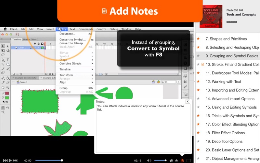Click the stroke color red swatch

click(7, 93)
